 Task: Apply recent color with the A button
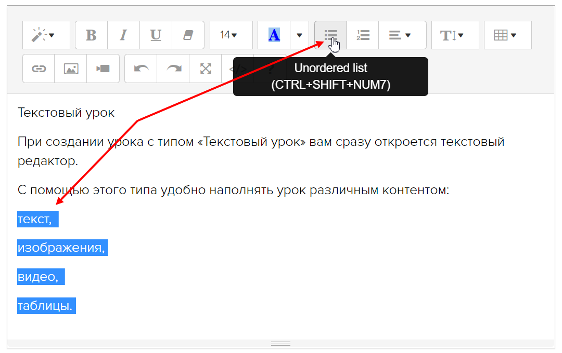274,35
